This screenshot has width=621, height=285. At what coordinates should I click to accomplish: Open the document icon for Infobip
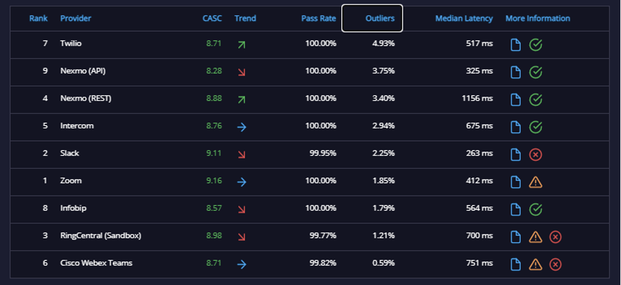click(x=515, y=209)
